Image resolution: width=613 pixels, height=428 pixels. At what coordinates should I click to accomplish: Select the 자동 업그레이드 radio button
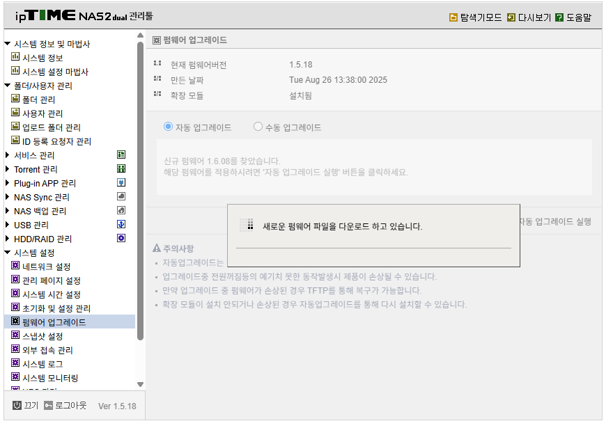point(168,127)
